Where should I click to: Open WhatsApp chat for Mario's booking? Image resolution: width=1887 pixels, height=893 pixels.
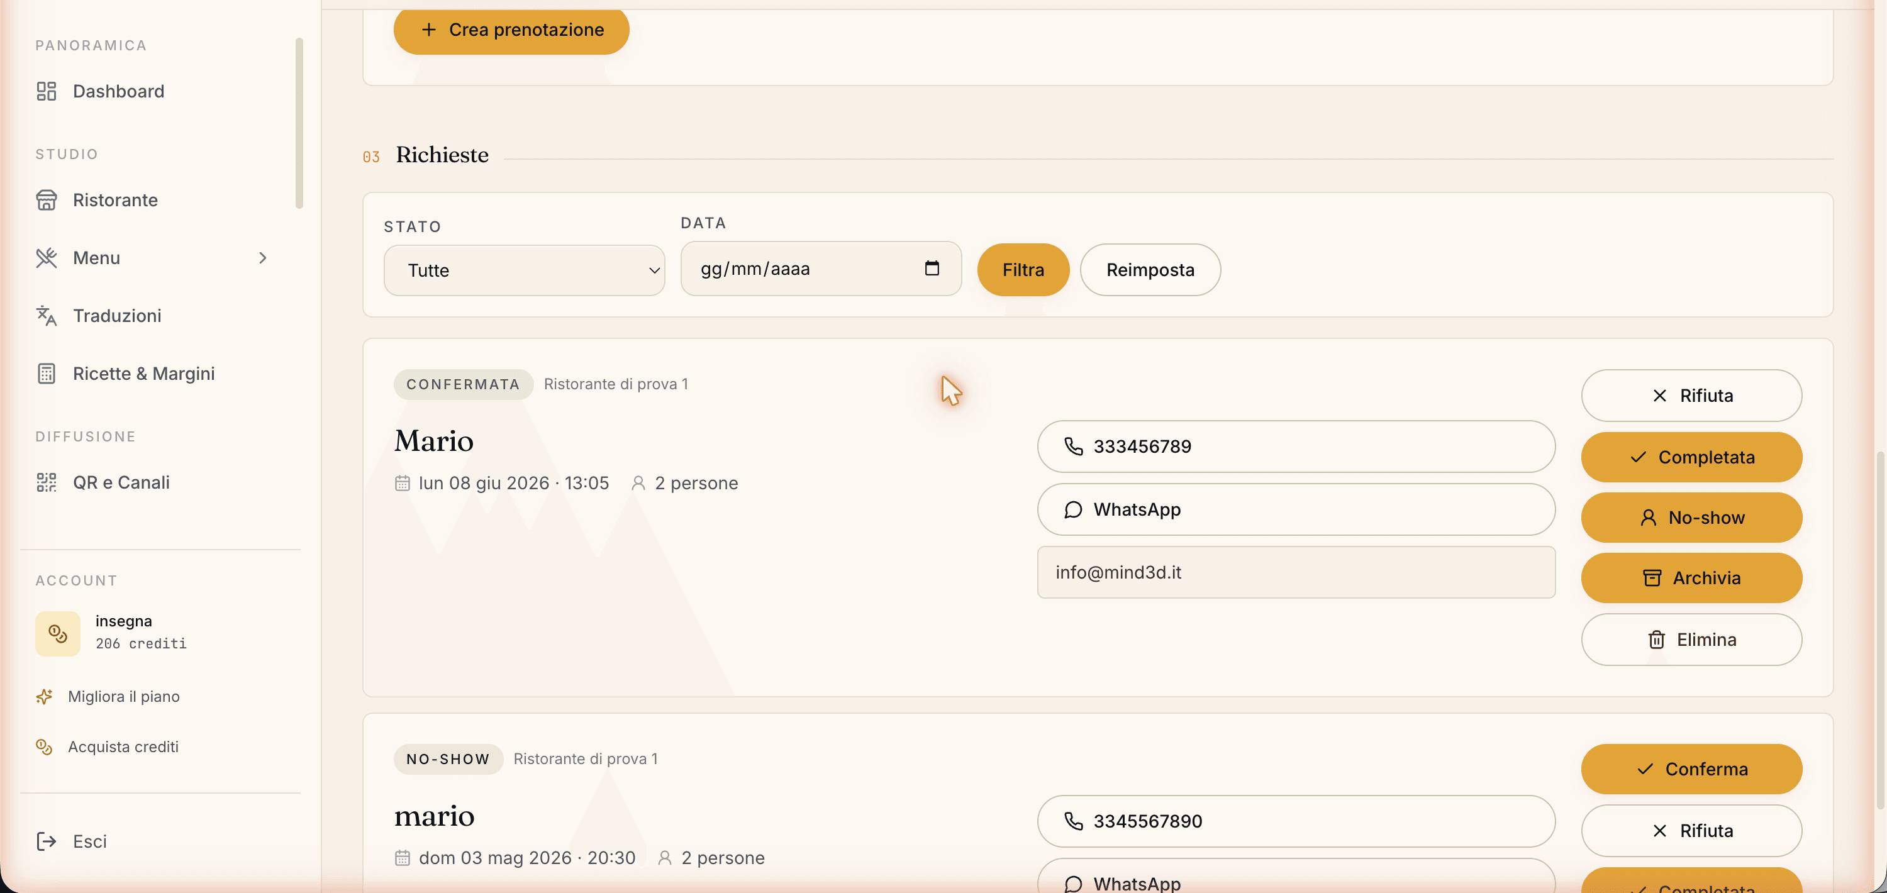(1295, 509)
